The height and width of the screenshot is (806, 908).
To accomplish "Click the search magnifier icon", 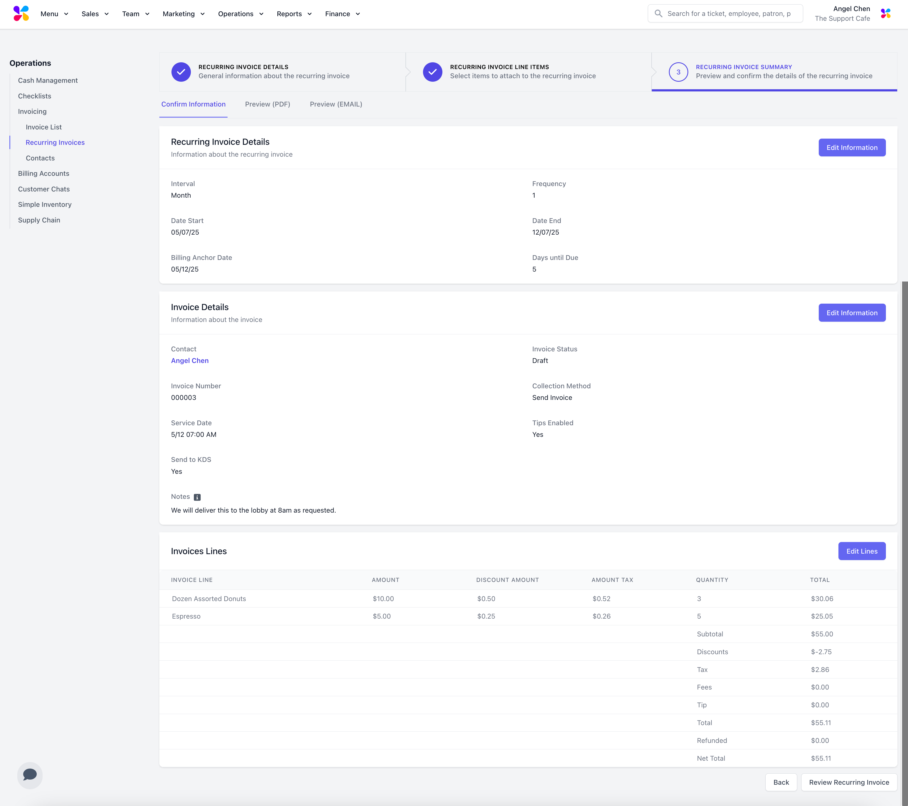I will click(x=658, y=14).
